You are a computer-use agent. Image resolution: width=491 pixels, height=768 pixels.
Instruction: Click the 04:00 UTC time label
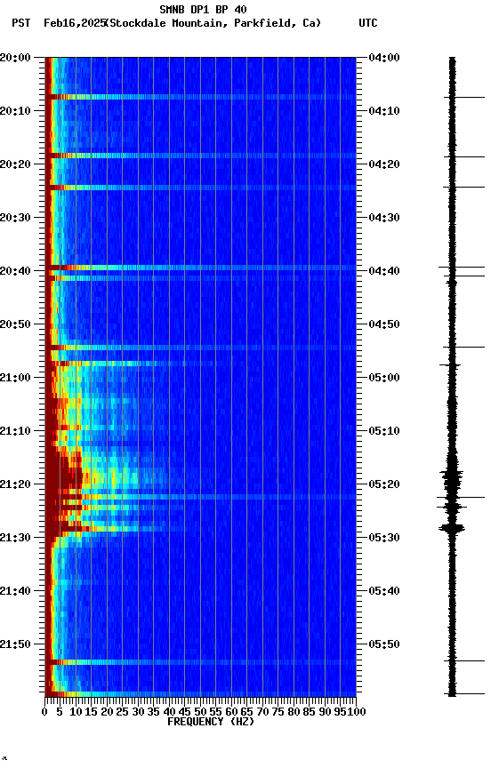tap(384, 58)
